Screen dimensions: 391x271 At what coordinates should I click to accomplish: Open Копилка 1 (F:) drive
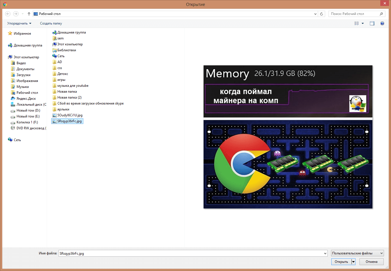point(24,122)
